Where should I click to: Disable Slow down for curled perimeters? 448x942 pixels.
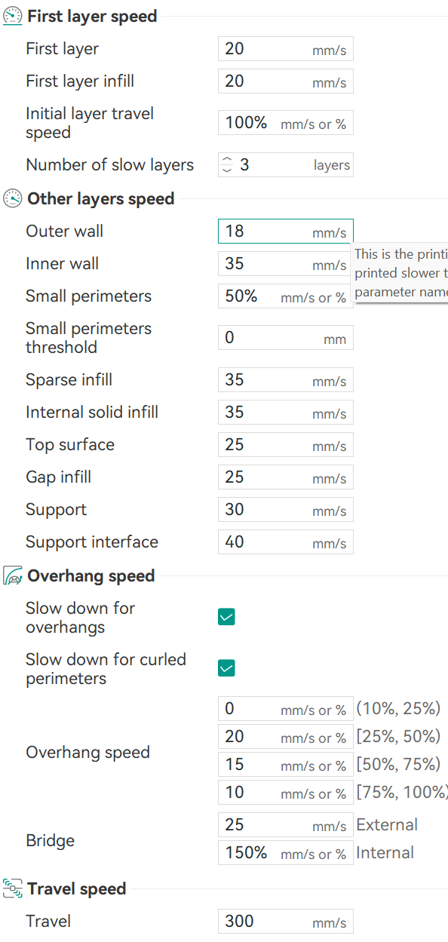pos(226,668)
